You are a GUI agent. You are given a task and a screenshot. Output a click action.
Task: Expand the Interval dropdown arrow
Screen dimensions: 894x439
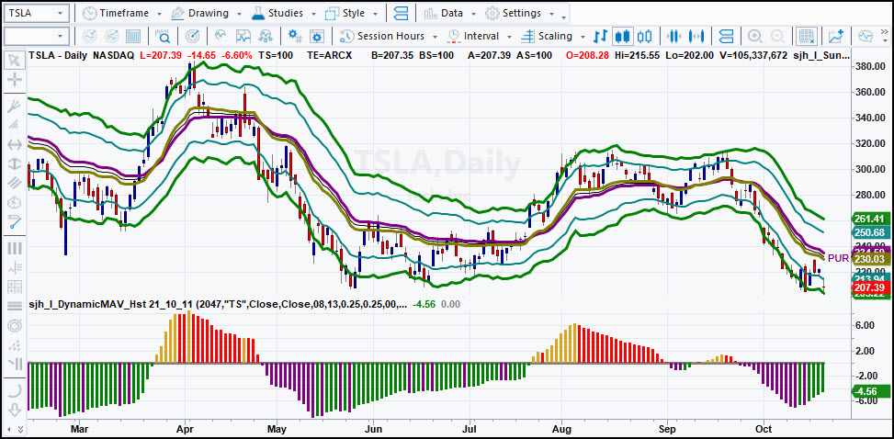pos(509,37)
